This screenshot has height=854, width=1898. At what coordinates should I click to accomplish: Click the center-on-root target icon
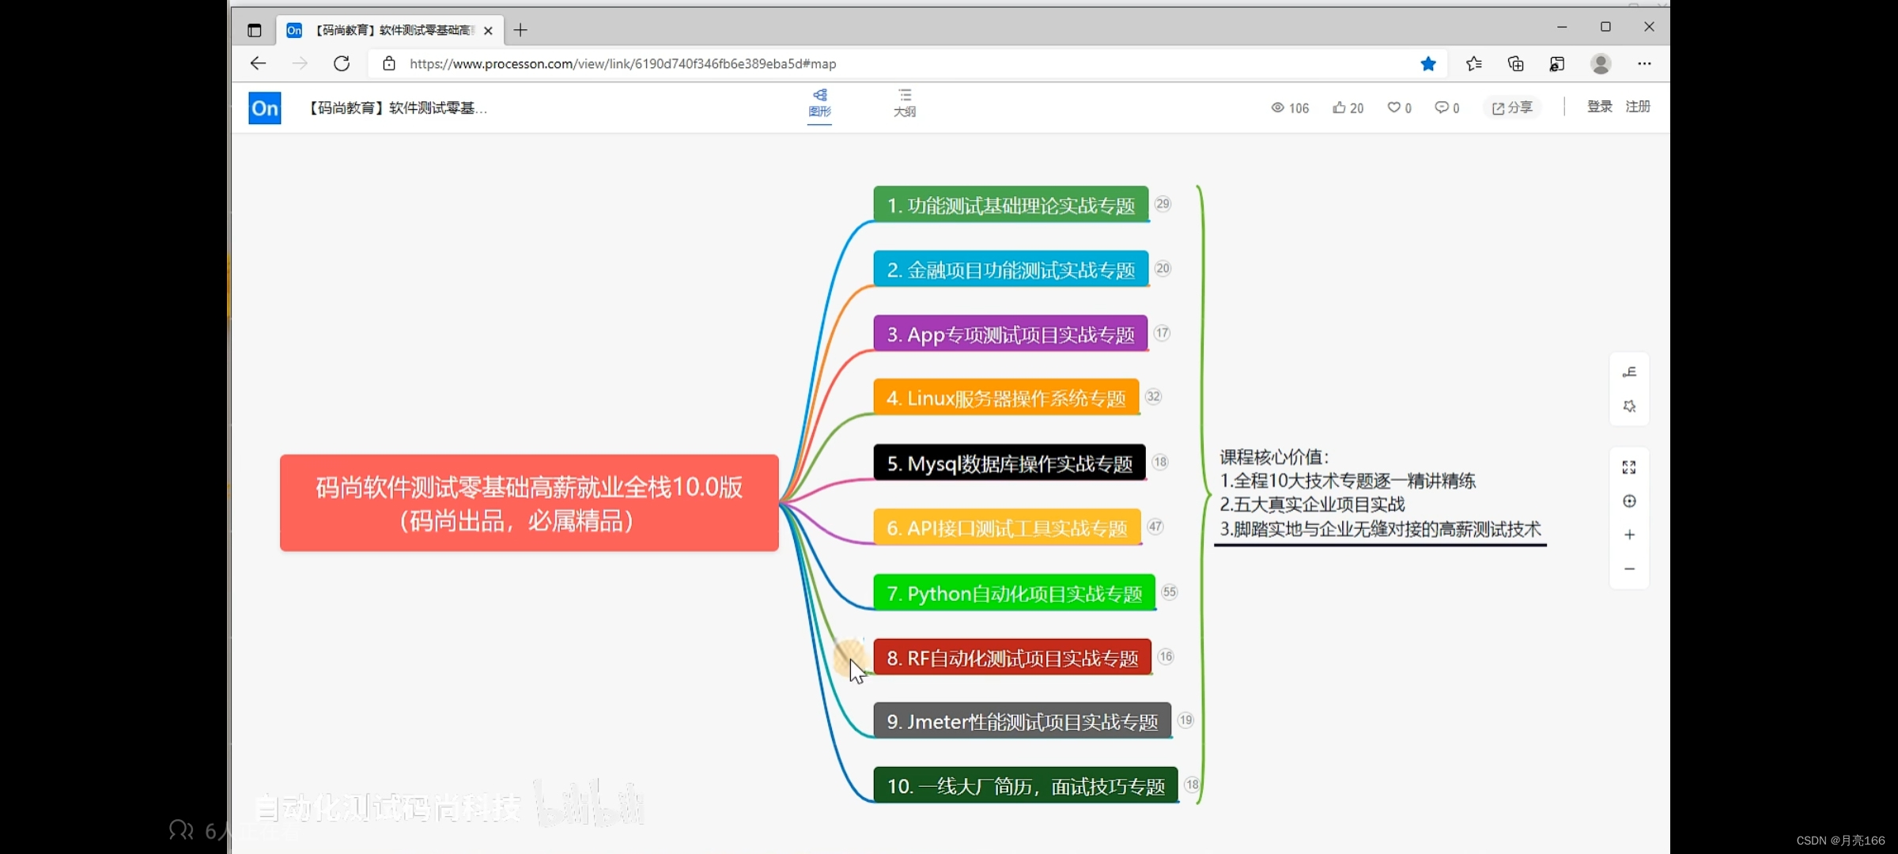1629,501
